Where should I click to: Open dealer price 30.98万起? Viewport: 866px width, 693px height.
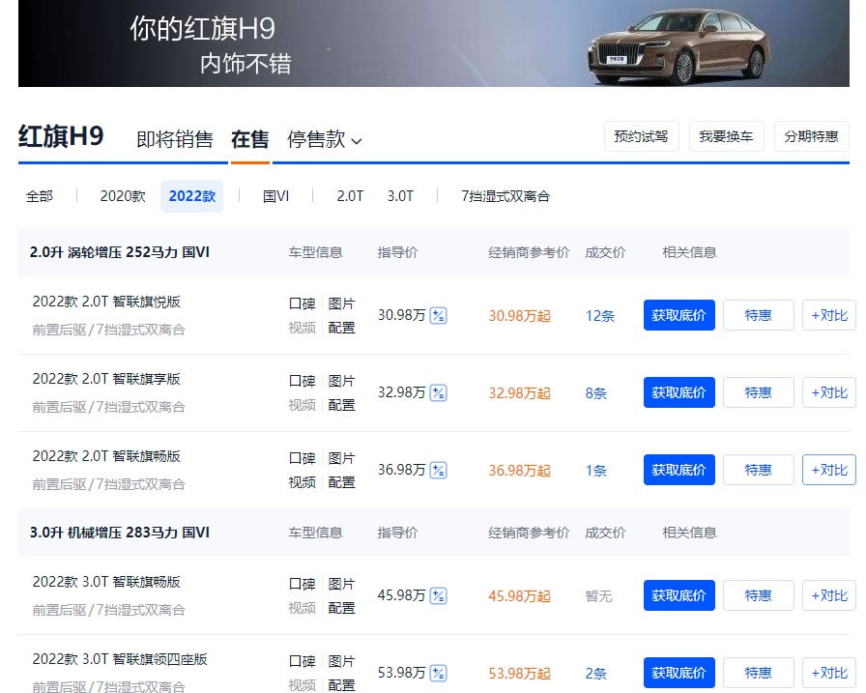click(519, 316)
